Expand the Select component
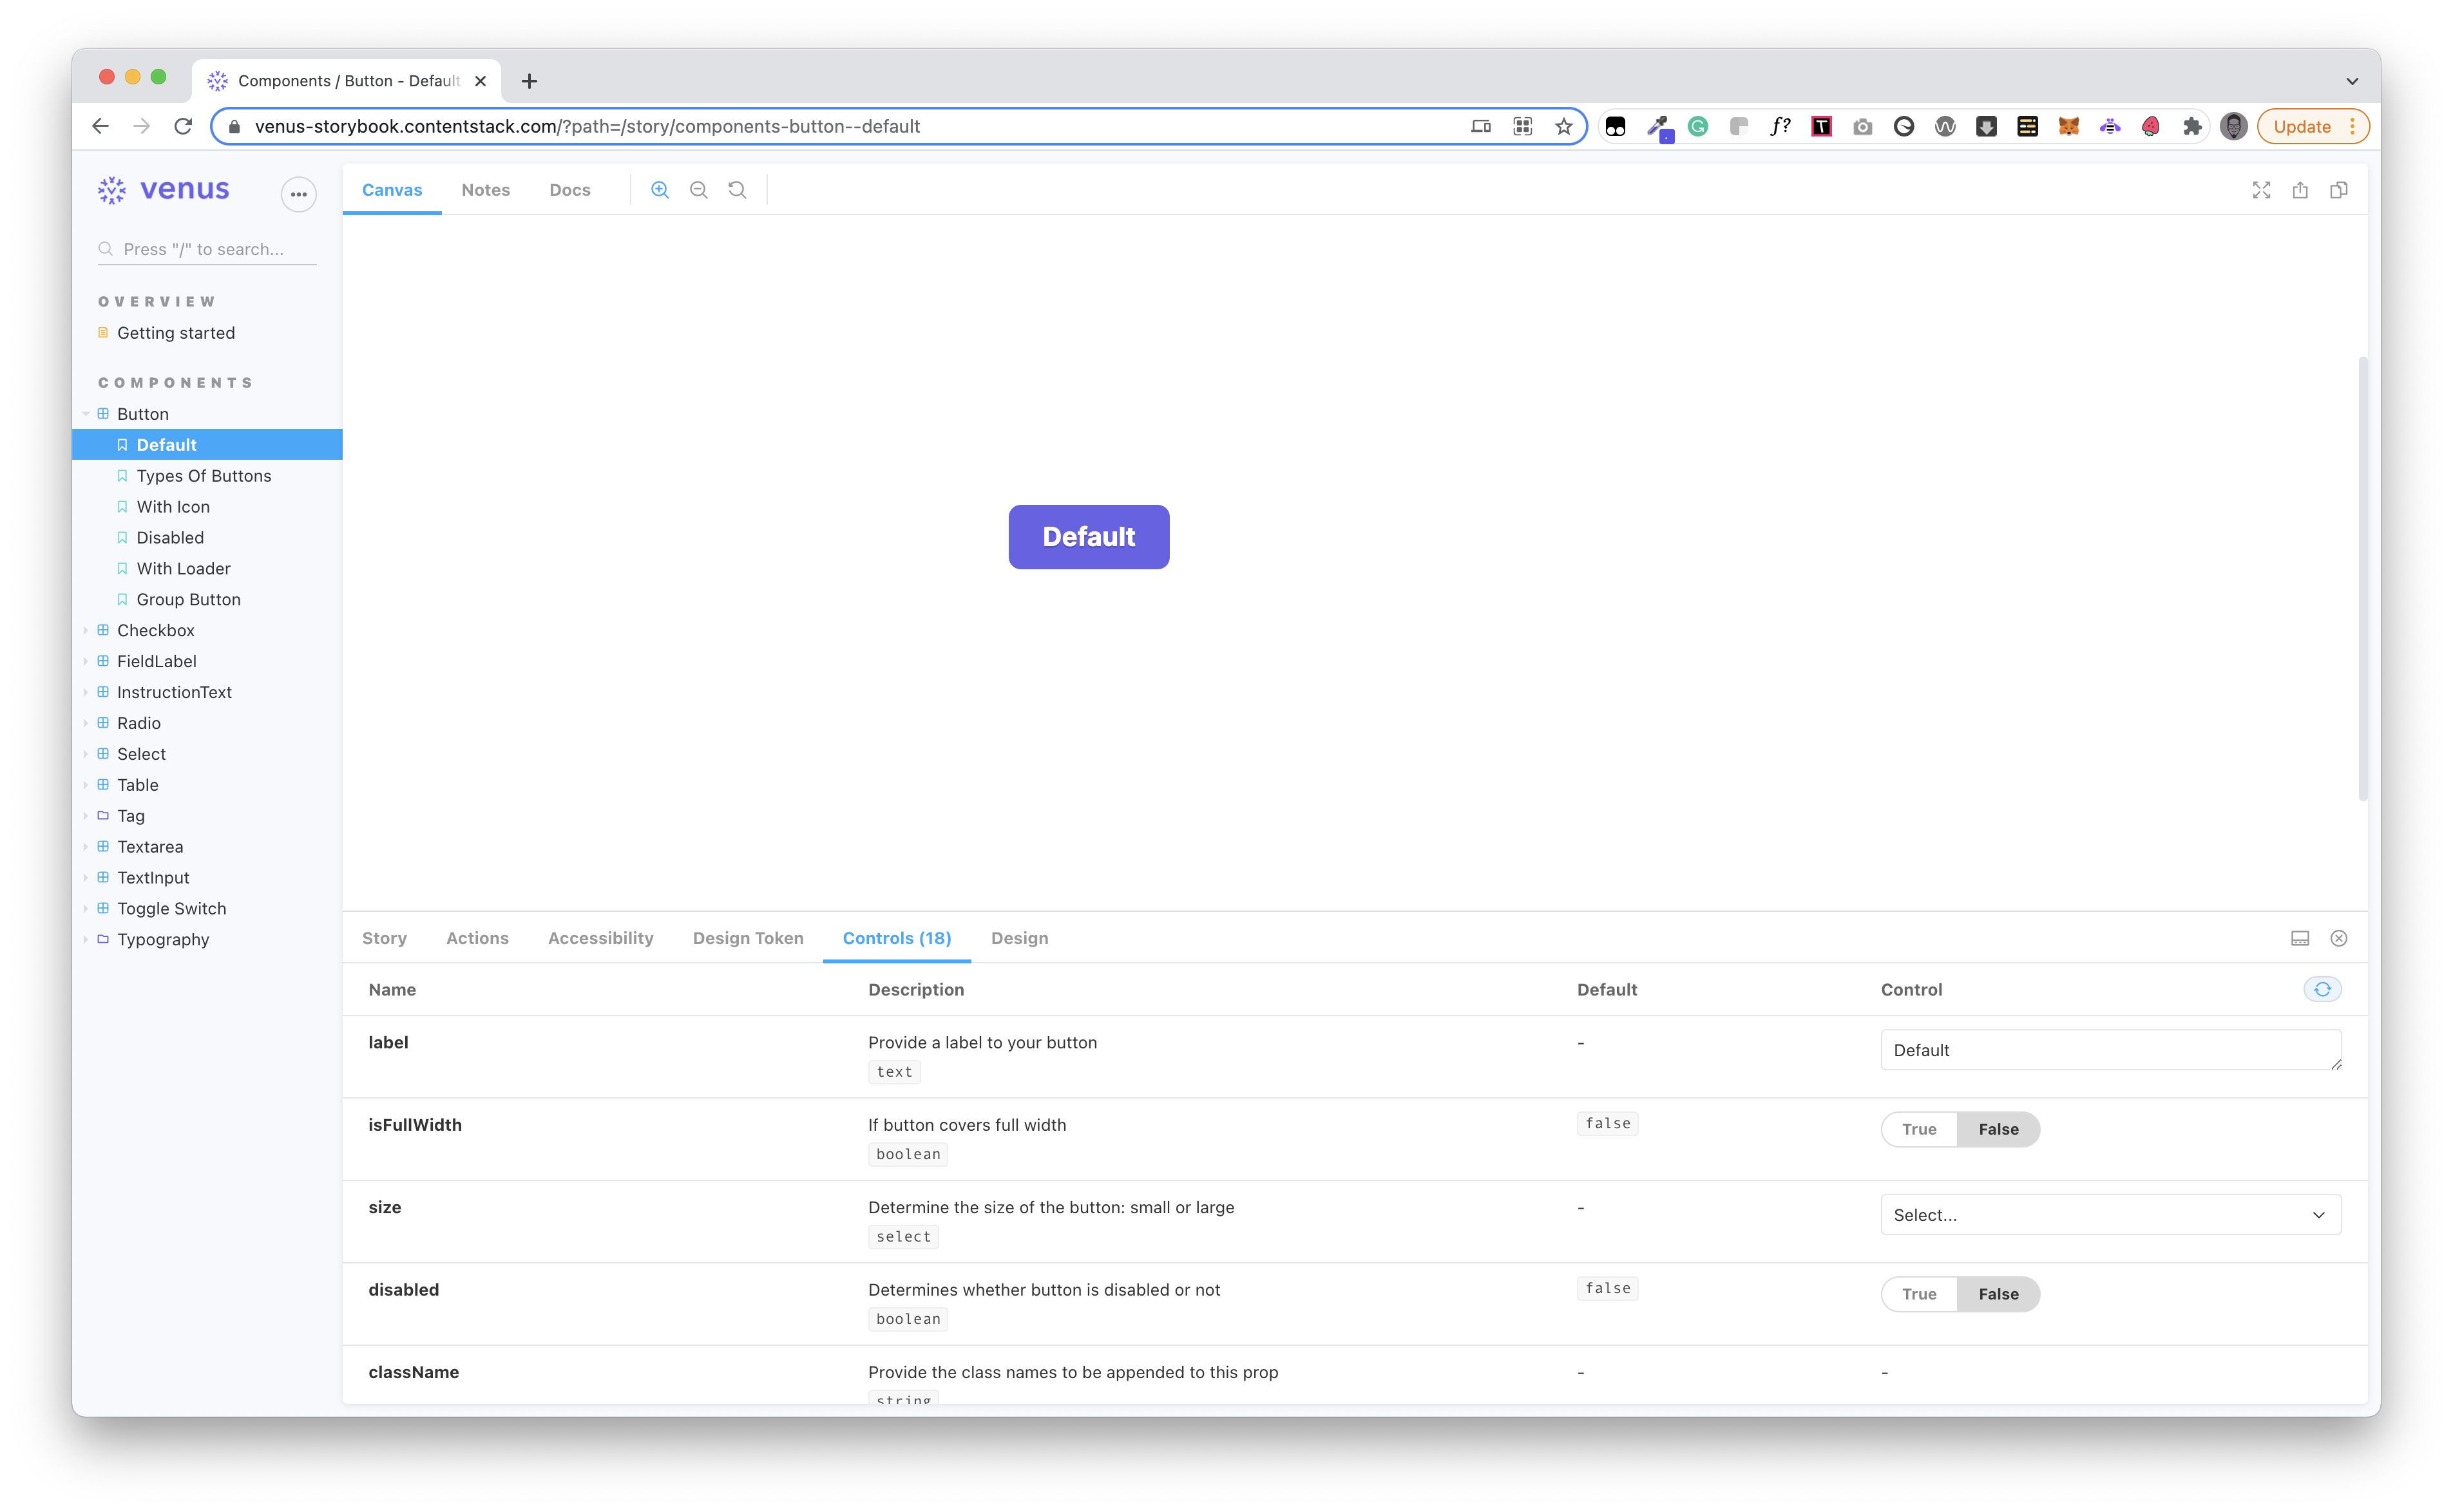Image resolution: width=2453 pixels, height=1512 pixels. pos(86,754)
